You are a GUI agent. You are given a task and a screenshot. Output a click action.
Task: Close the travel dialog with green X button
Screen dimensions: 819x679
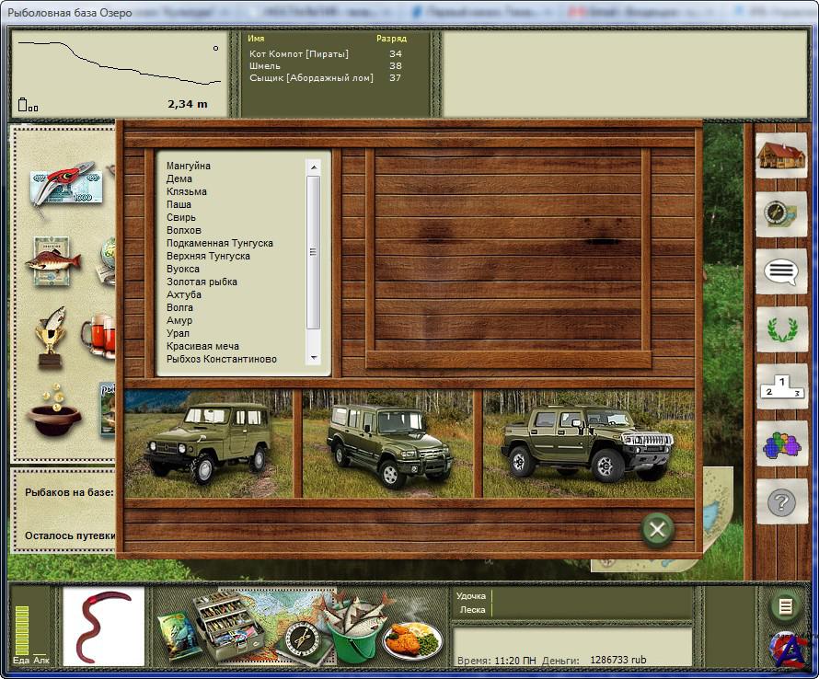pos(657,529)
